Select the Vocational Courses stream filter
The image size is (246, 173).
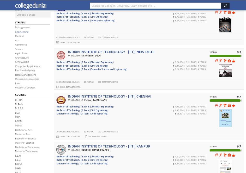pyautogui.click(x=25, y=88)
